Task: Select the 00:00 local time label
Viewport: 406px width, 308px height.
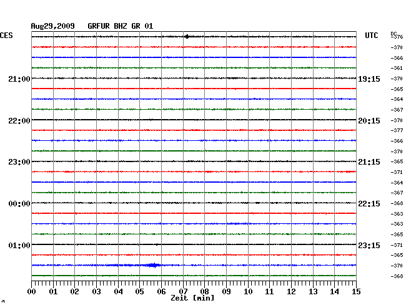Action: 19,204
